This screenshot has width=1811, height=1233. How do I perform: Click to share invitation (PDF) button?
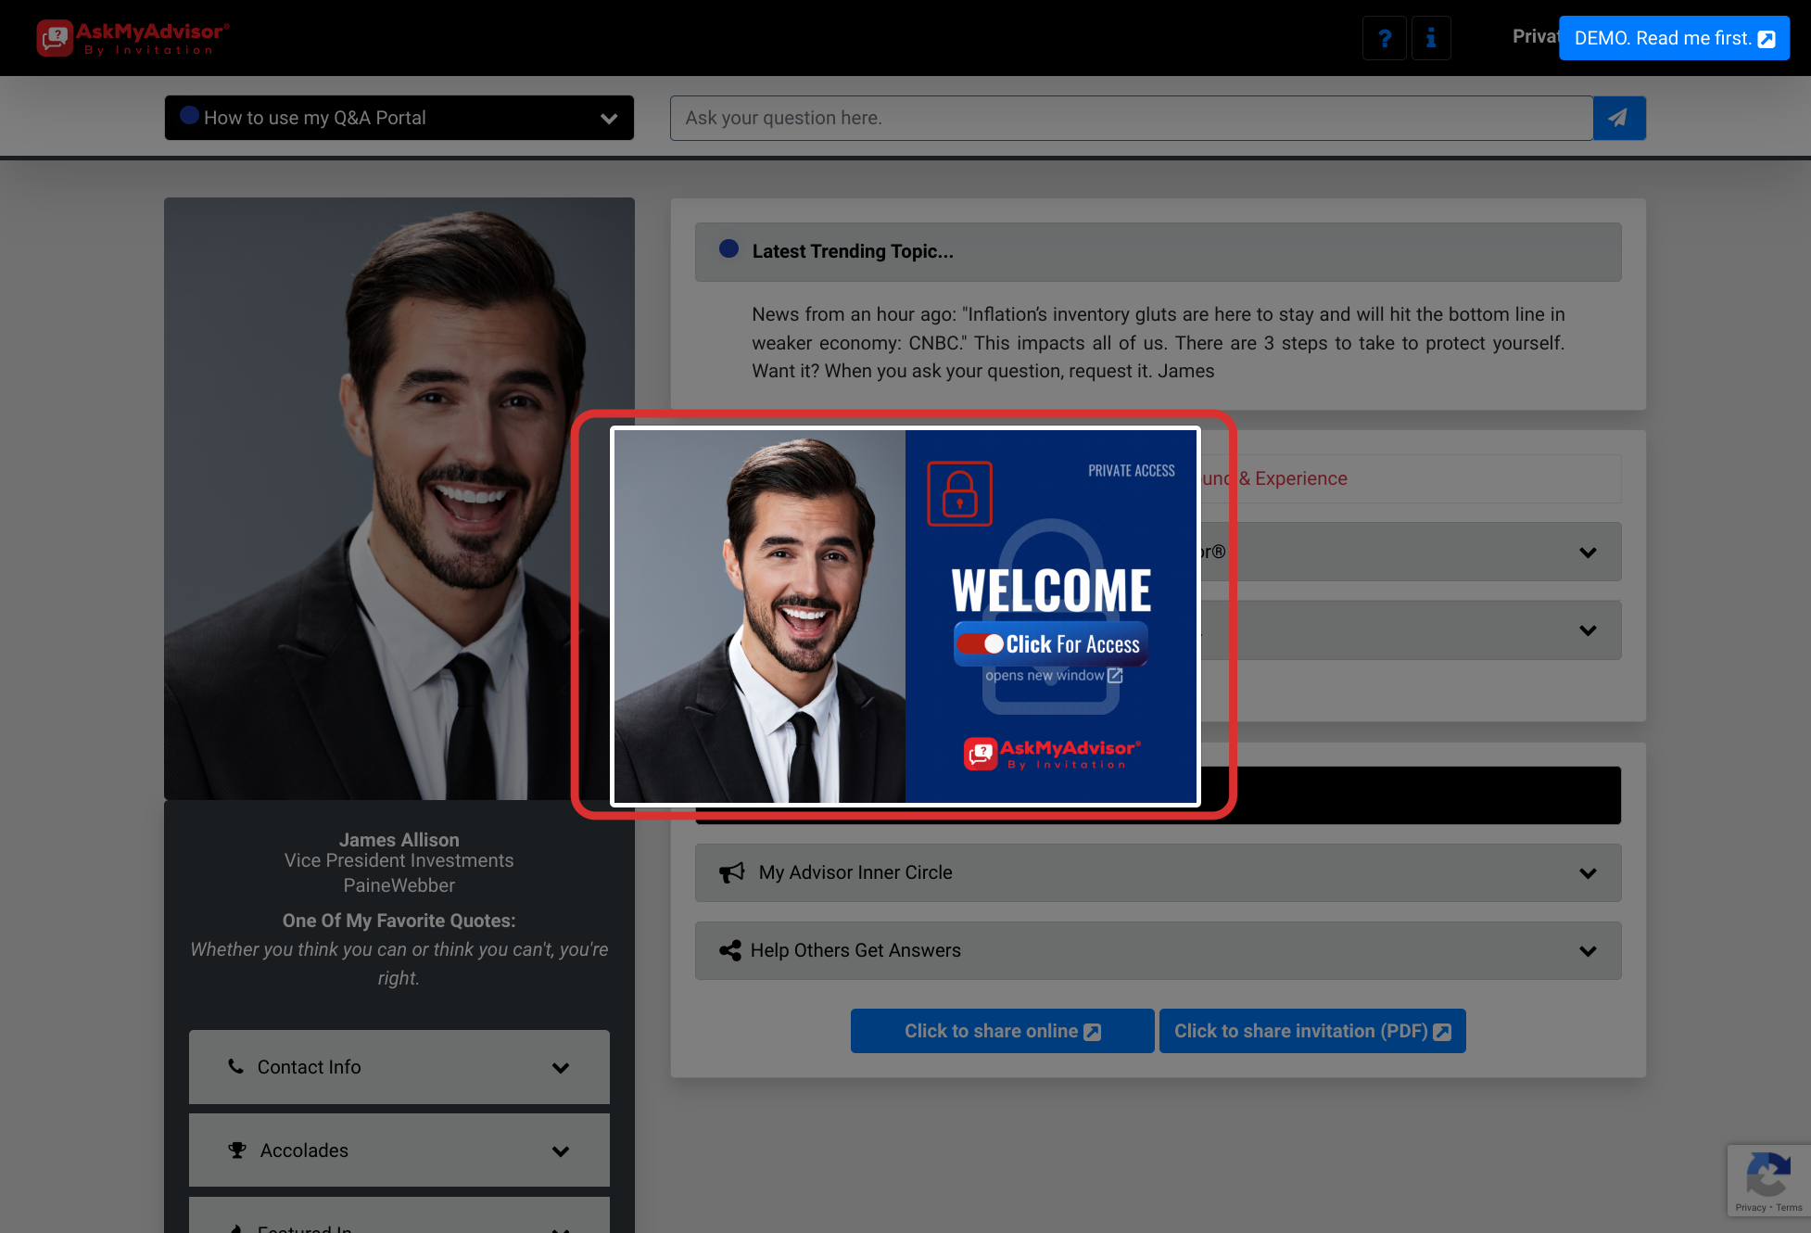pyautogui.click(x=1312, y=1031)
